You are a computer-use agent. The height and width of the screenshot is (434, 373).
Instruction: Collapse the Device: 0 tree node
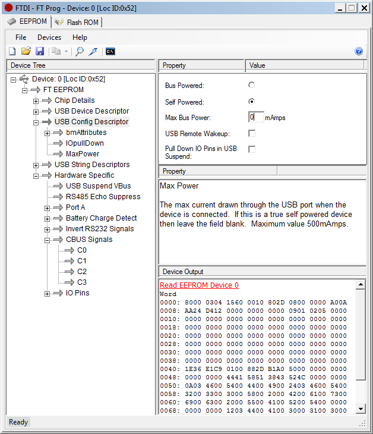pyautogui.click(x=13, y=80)
